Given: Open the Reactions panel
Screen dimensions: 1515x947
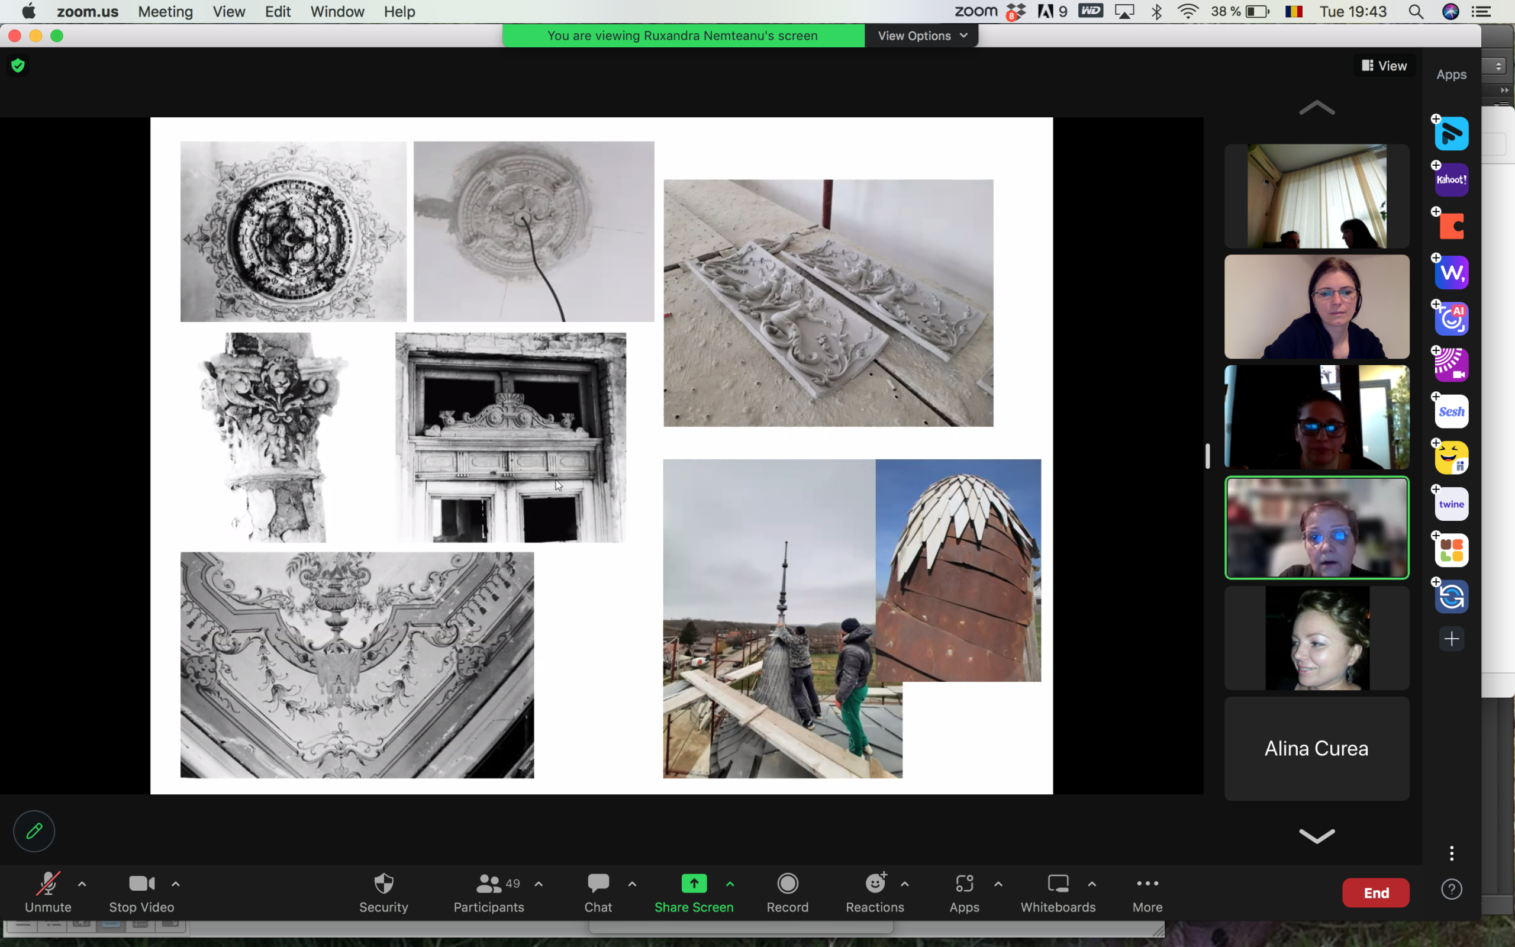Looking at the screenshot, I should (x=875, y=892).
